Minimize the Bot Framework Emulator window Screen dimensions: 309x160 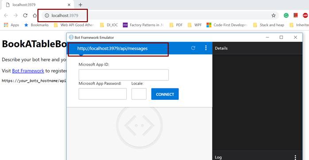pyautogui.click(x=267, y=37)
